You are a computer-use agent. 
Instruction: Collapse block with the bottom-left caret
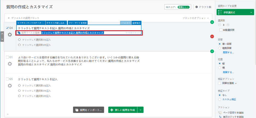click(x=7, y=114)
